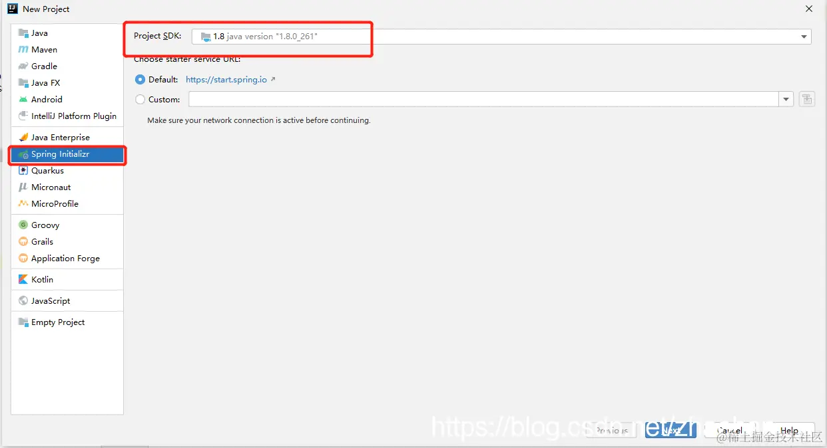Click the Help button

coord(789,430)
